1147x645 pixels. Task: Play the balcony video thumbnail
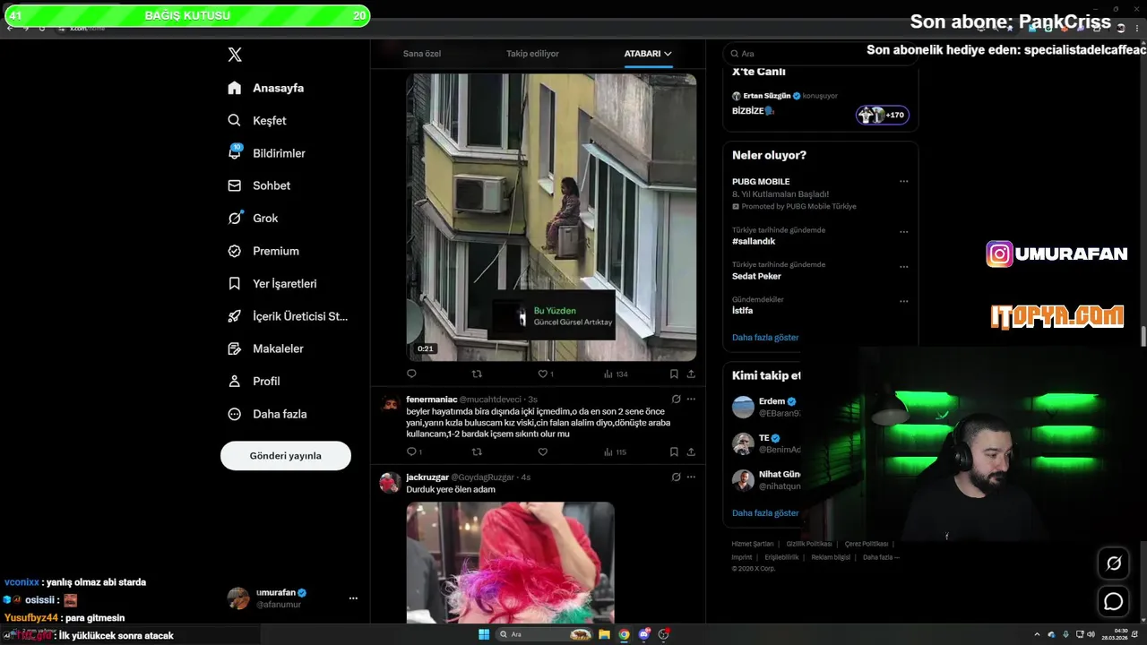coord(551,217)
